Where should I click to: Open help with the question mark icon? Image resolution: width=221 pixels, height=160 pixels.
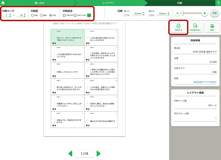coord(218,3)
